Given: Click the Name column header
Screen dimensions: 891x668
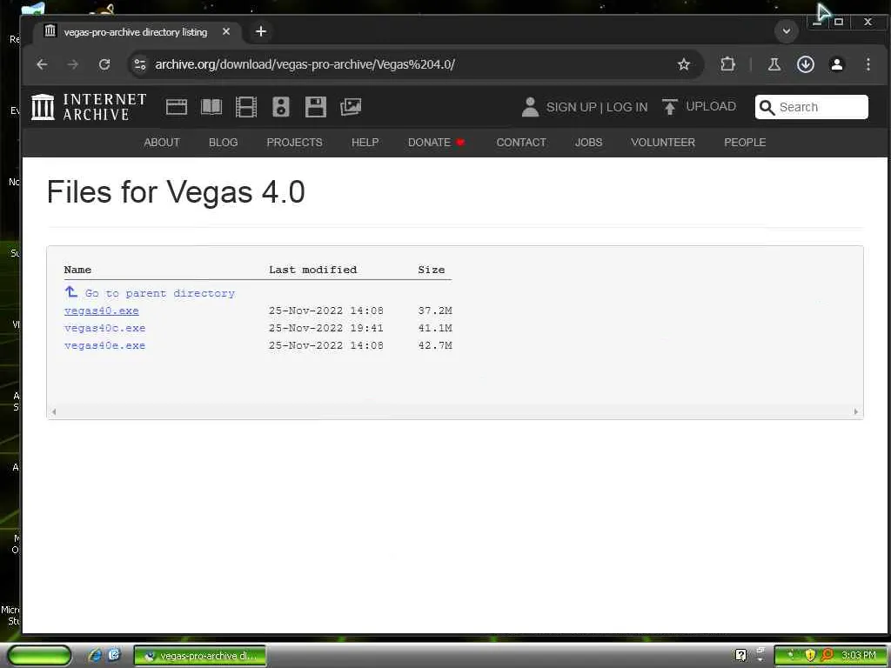Looking at the screenshot, I should click(x=77, y=270).
